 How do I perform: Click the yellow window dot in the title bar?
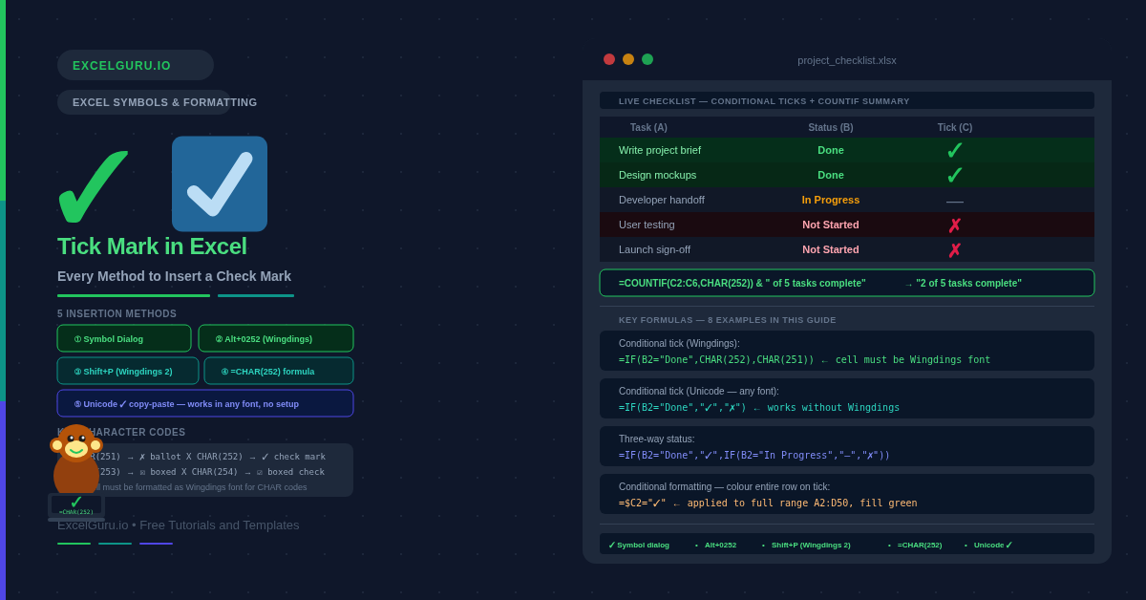[x=628, y=59]
